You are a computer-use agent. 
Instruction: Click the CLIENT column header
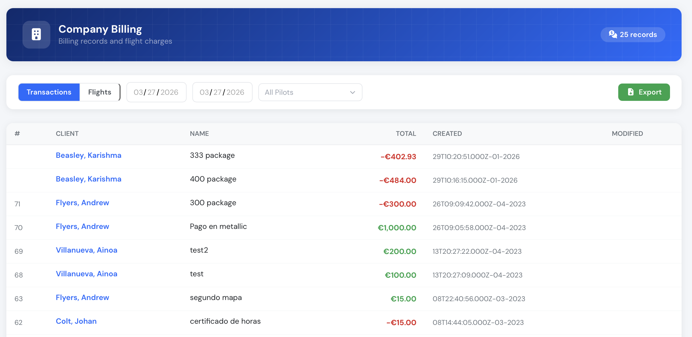click(x=67, y=134)
